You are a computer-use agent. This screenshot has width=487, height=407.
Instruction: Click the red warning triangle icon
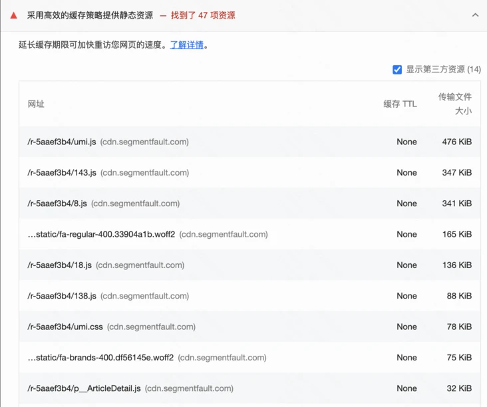coord(14,15)
